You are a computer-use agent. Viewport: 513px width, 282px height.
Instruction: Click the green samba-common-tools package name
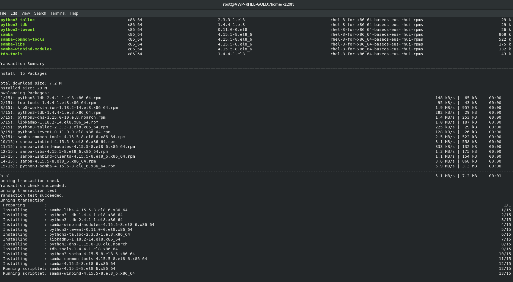pyautogui.click(x=23, y=39)
